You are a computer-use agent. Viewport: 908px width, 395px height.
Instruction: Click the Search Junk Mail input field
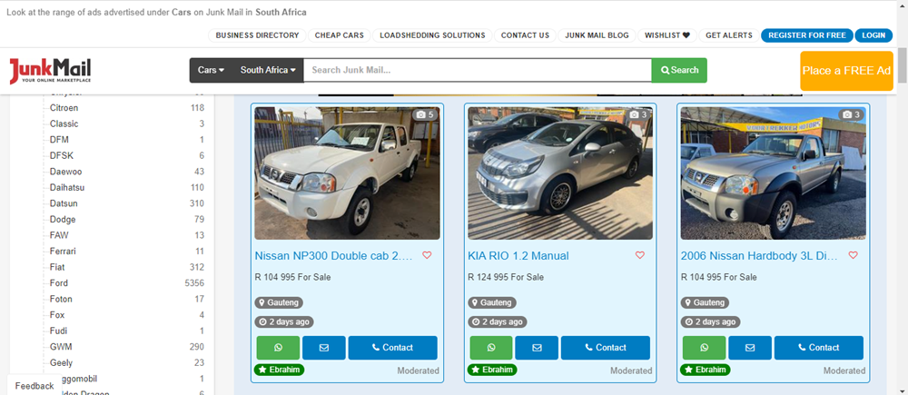(x=477, y=71)
